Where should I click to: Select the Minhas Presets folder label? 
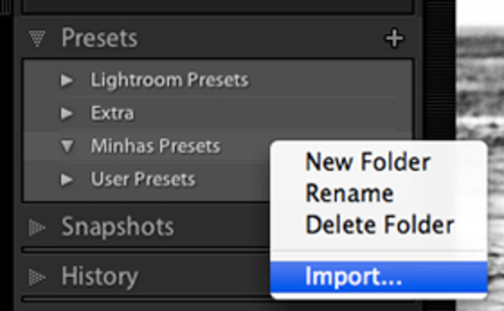pyautogui.click(x=155, y=146)
